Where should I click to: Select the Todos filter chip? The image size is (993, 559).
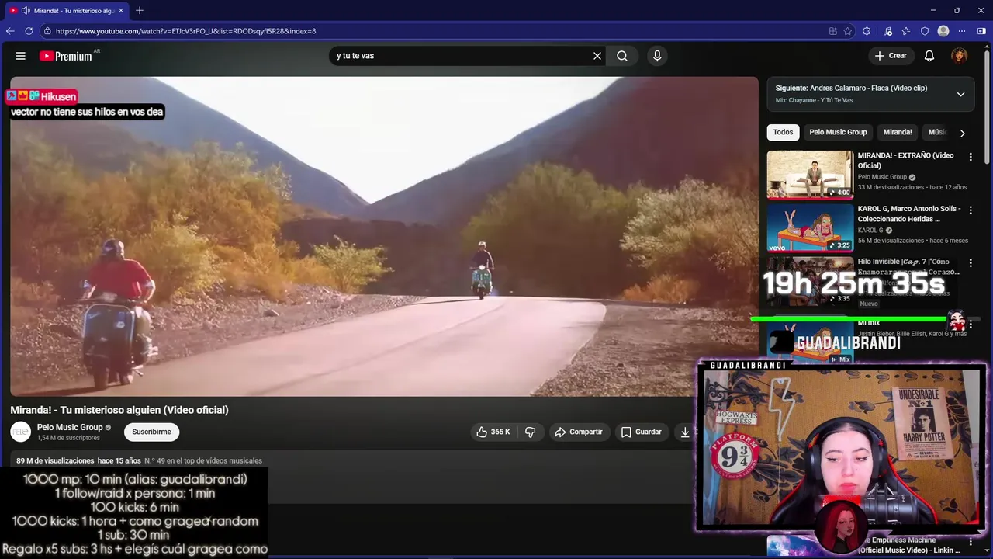pos(783,132)
